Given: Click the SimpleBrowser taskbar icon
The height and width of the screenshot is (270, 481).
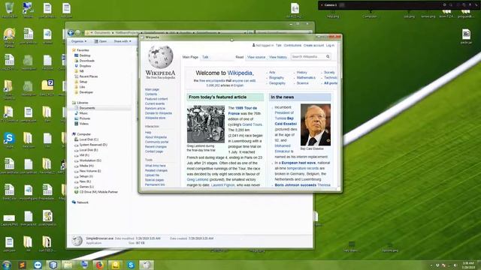Looking at the screenshot, I should tap(147, 265).
